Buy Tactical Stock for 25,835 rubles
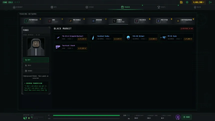This screenshot has width=215, height=121. pos(82,48)
